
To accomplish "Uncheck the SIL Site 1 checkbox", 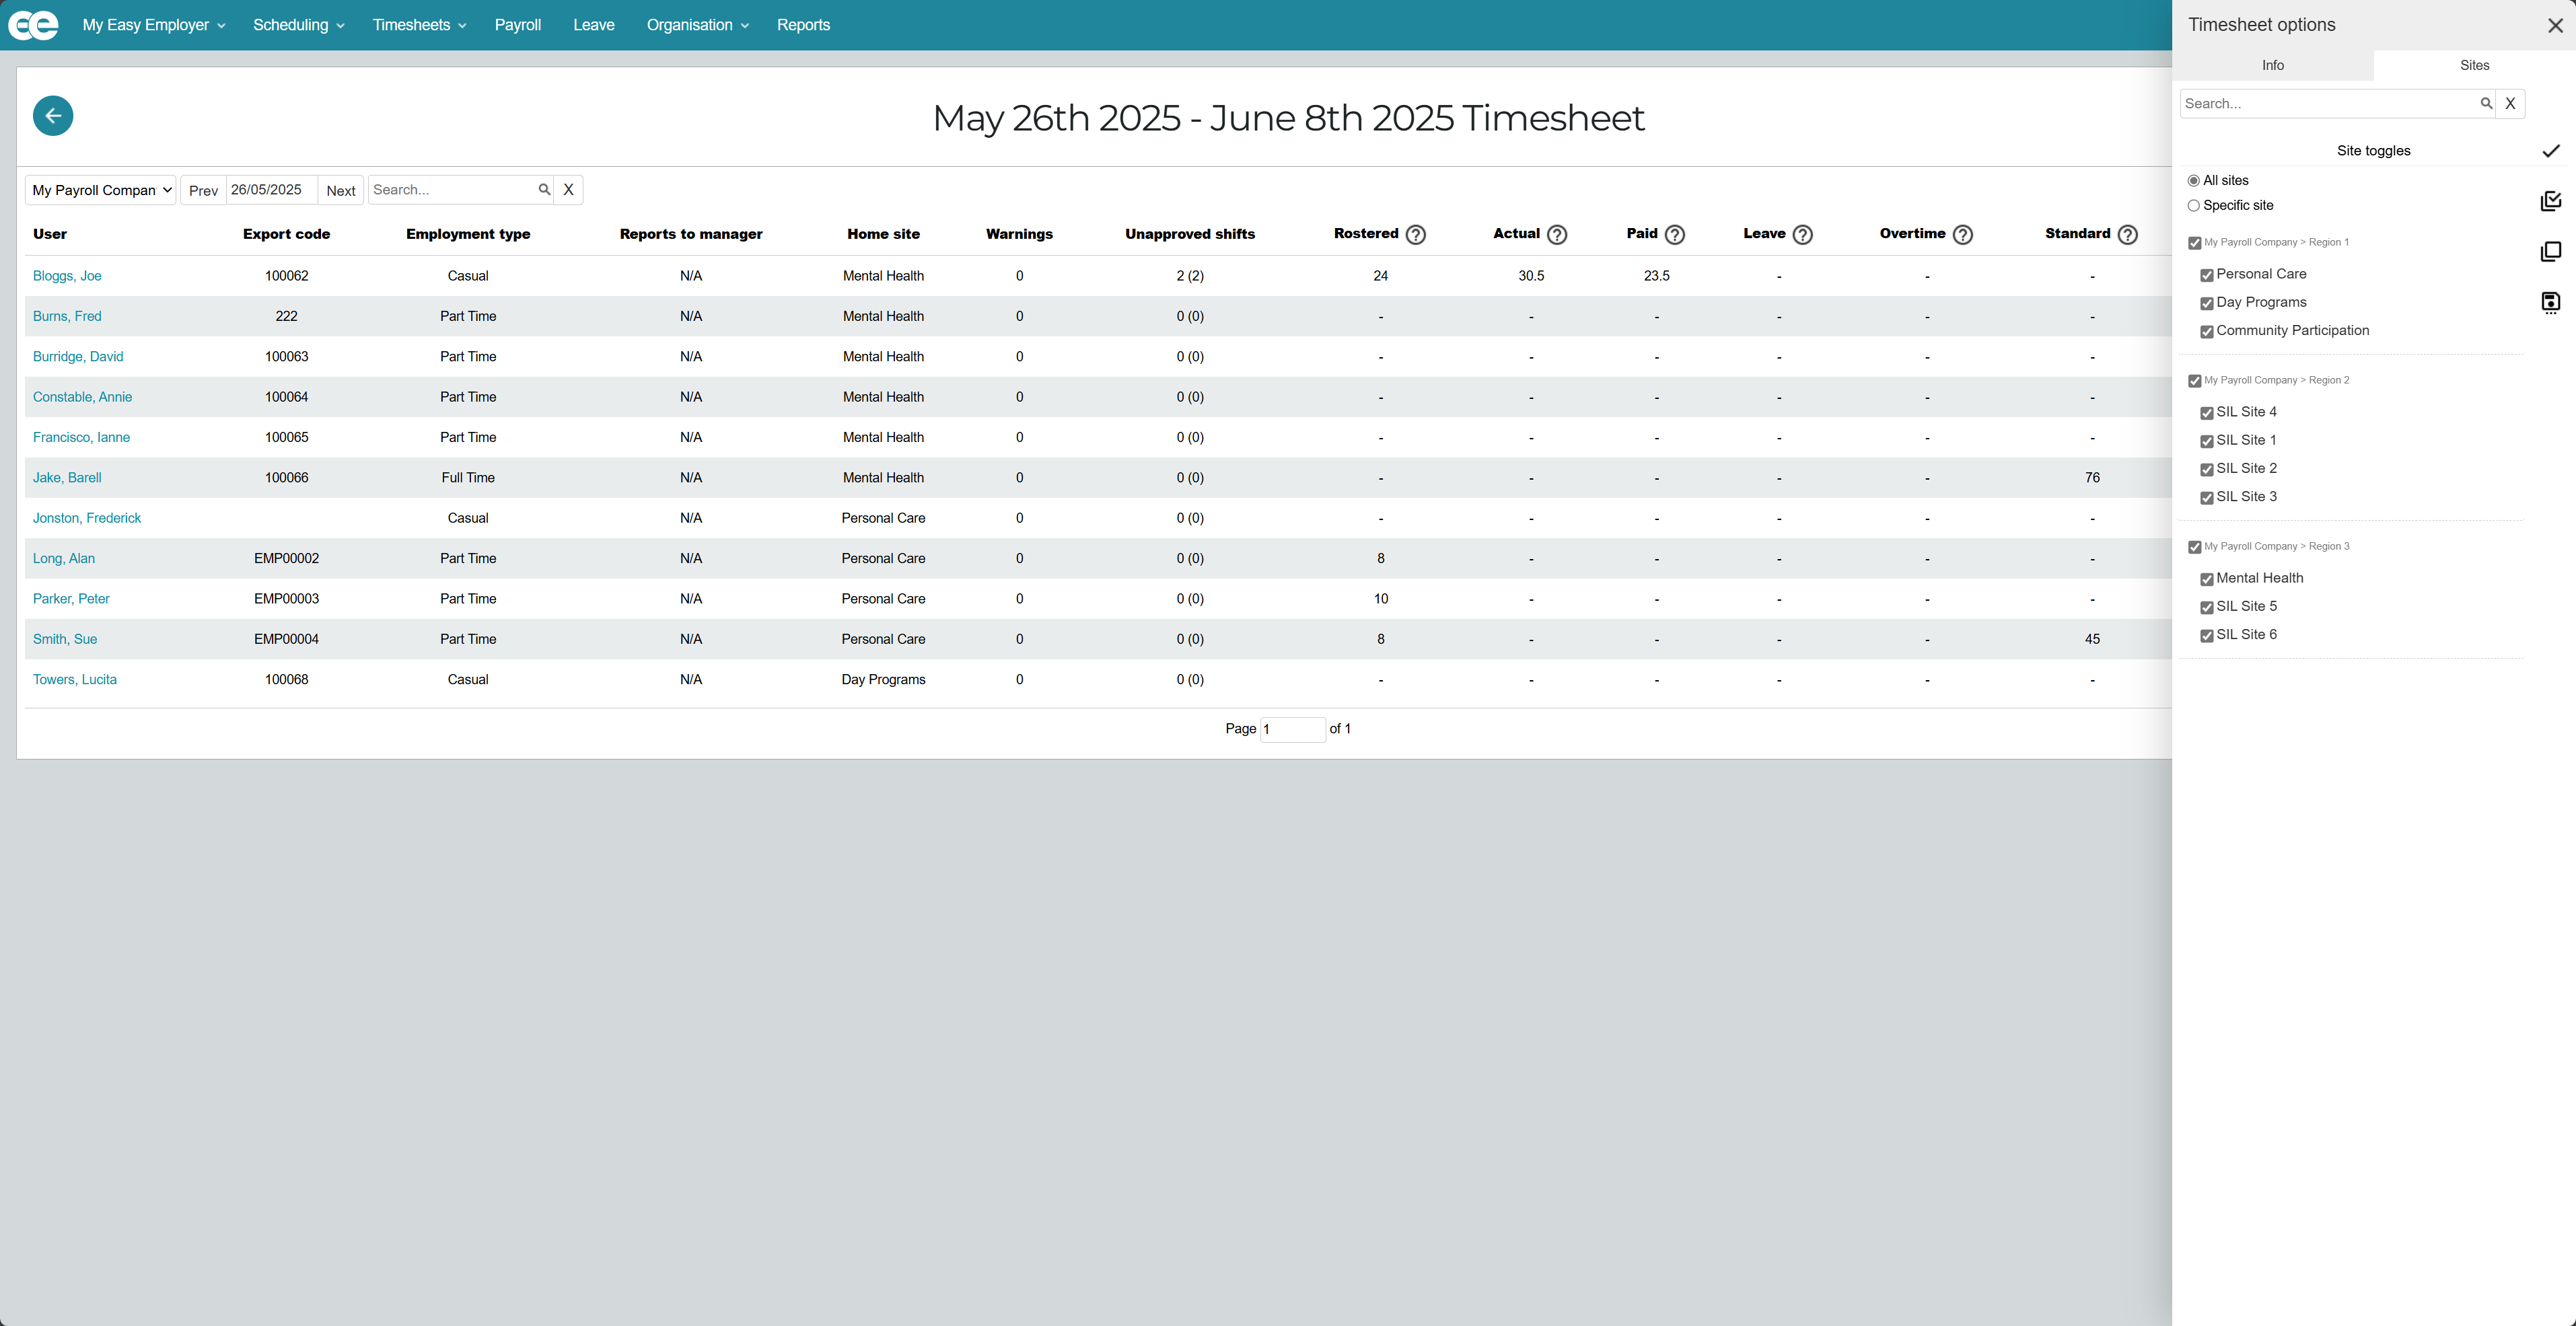I will click(x=2207, y=441).
